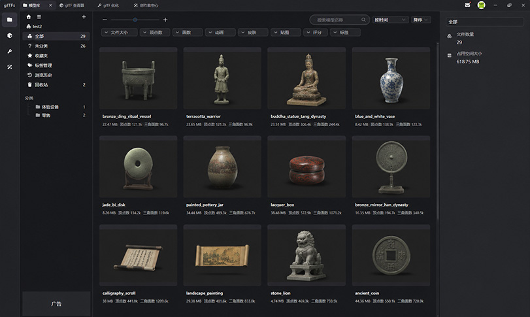Open the glTF viewer cube icon in left rail
Image resolution: width=530 pixels, height=317 pixels.
coord(9,35)
